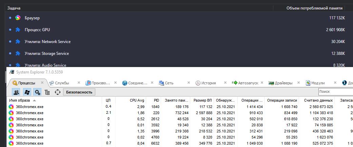Click the 360chromex.exe icon for PID 2612
Viewport: 353px width, 147px height.
[11, 119]
